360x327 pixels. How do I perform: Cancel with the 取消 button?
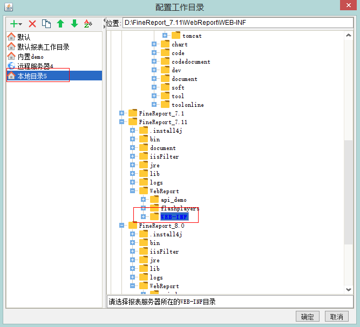pos(337,317)
